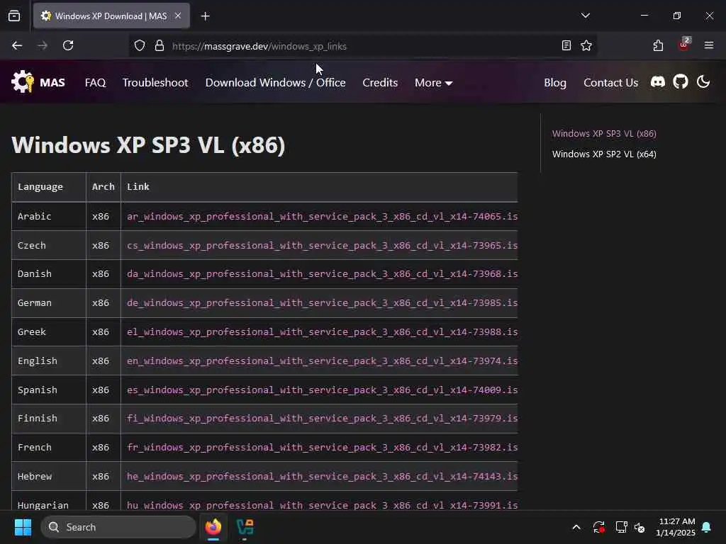The width and height of the screenshot is (726, 544).
Task: Open clock showing 11:27 AM
Action: [676, 527]
